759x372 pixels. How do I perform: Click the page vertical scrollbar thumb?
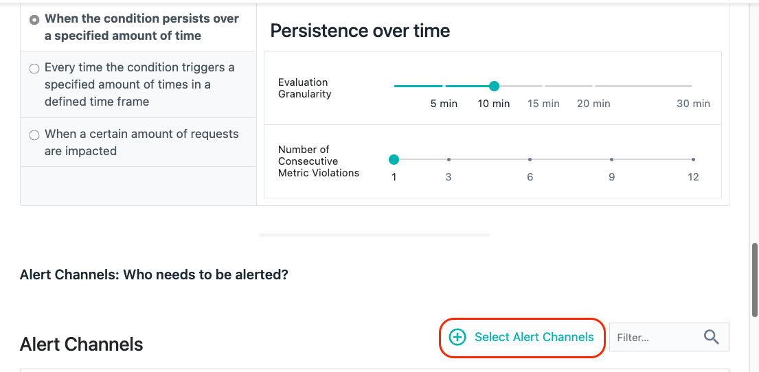click(x=755, y=279)
